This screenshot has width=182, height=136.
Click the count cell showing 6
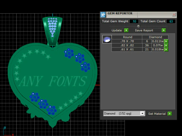click(x=147, y=41)
